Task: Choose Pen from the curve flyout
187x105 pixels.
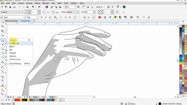Action: (x=19, y=50)
